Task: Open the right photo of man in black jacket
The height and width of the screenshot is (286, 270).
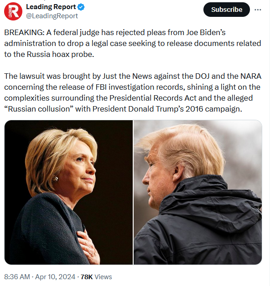Action: pos(198,192)
